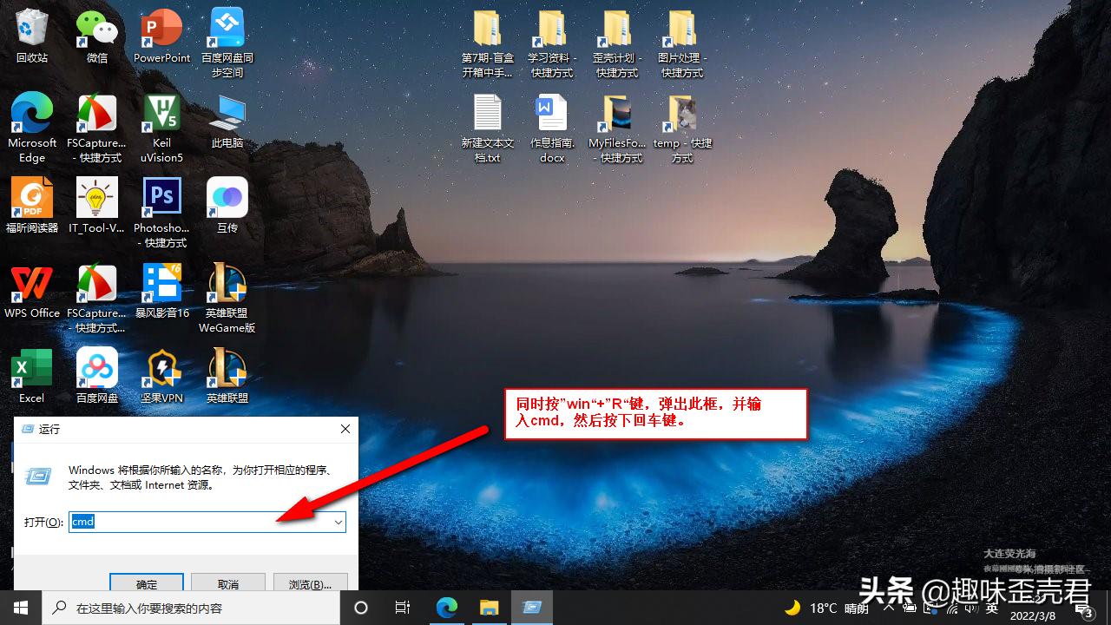
Task: Open the 回收站 (Recycle Bin)
Action: point(32,26)
